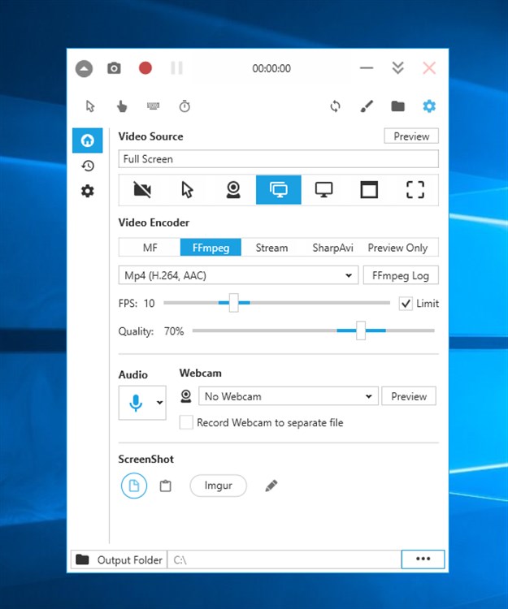
Task: Take a screenshot with the camera icon
Action: click(x=114, y=68)
